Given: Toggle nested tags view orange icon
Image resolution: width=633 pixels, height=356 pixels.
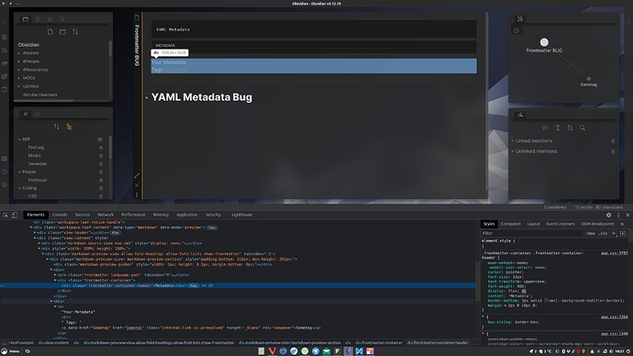Looking at the screenshot, I should (69, 127).
